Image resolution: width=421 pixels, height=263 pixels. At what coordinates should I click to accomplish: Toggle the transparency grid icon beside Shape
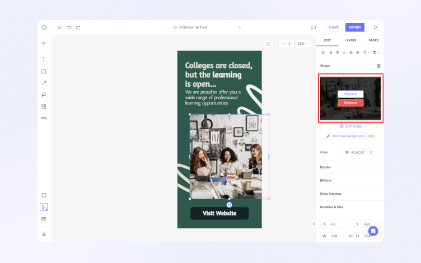pyautogui.click(x=378, y=65)
